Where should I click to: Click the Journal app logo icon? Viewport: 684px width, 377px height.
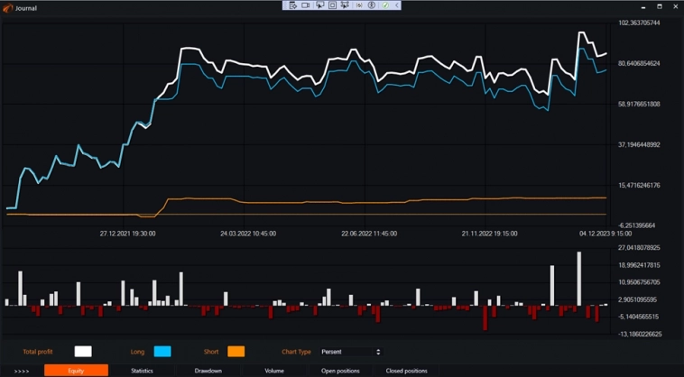point(8,8)
